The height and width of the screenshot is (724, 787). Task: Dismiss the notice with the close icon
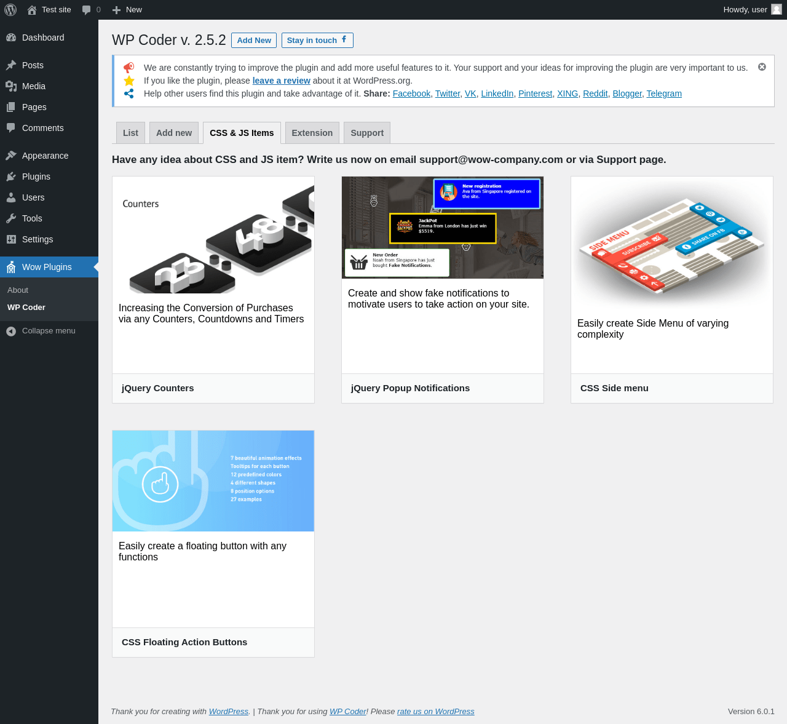[x=762, y=66]
